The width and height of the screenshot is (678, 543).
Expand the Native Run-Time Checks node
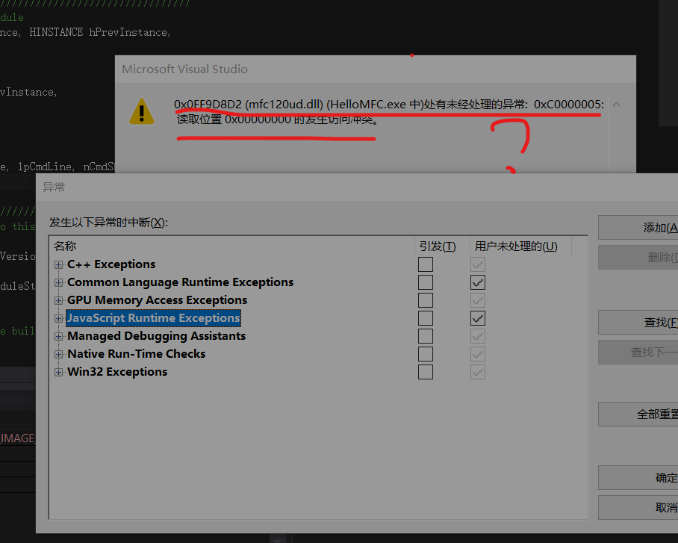click(x=58, y=354)
